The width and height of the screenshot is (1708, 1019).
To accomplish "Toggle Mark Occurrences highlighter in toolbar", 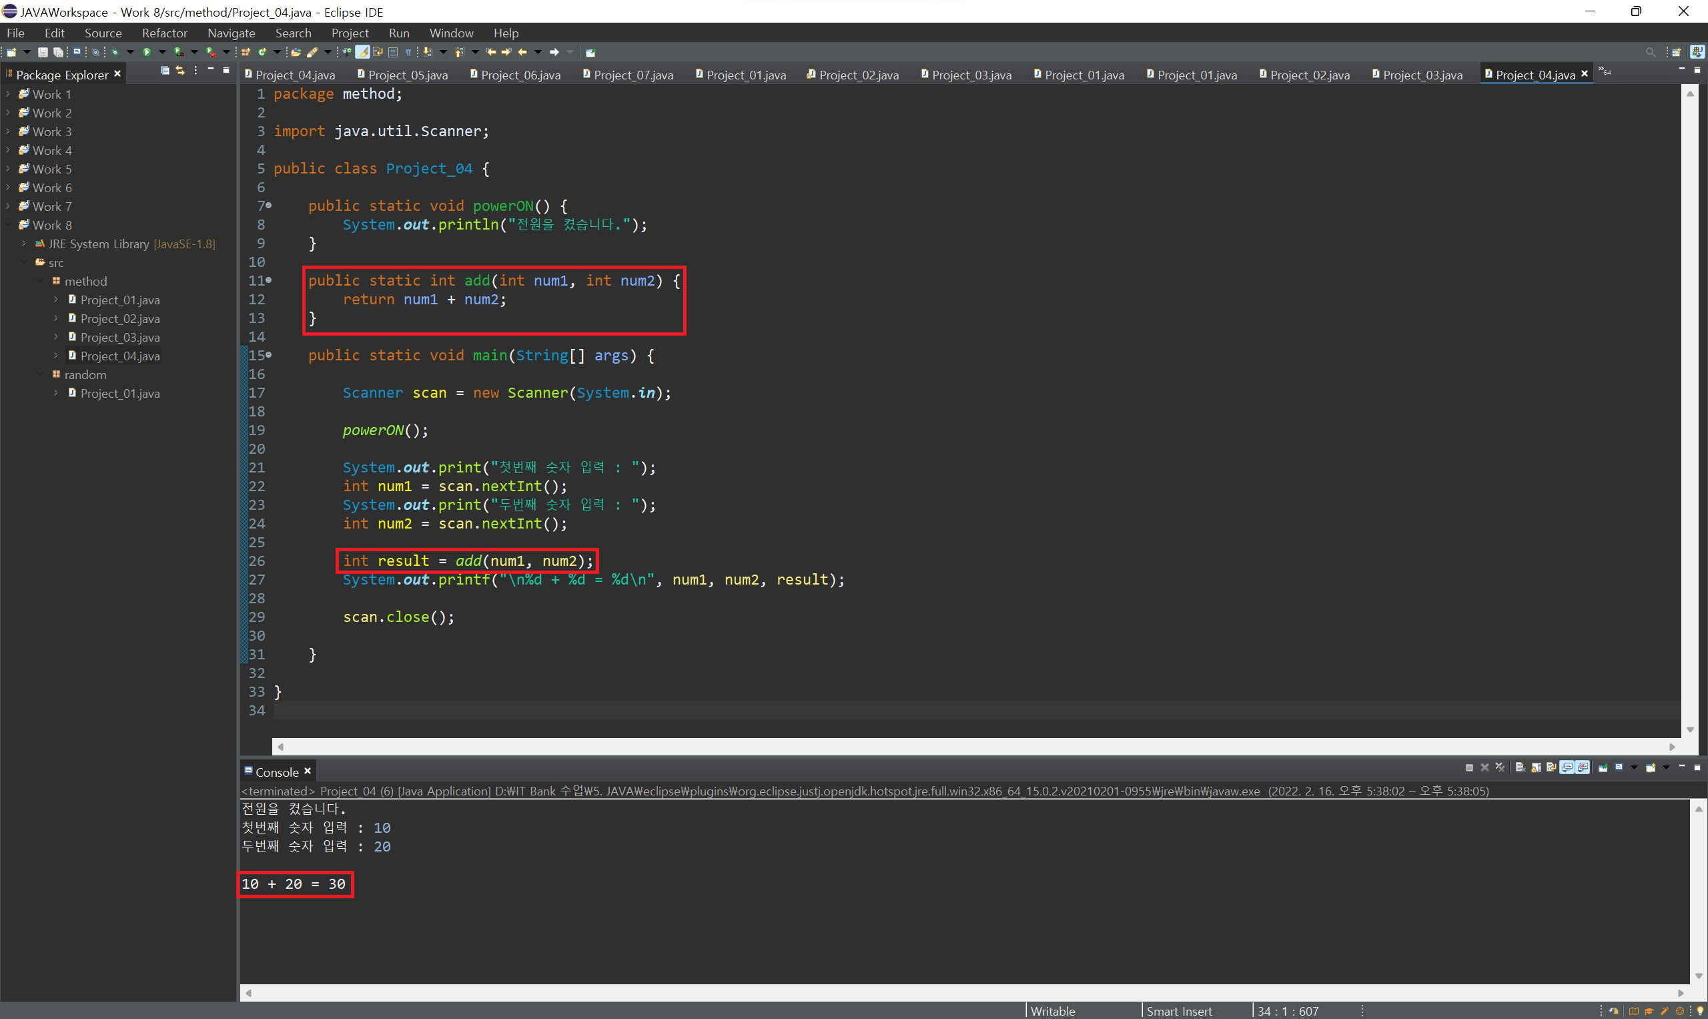I will tap(362, 52).
